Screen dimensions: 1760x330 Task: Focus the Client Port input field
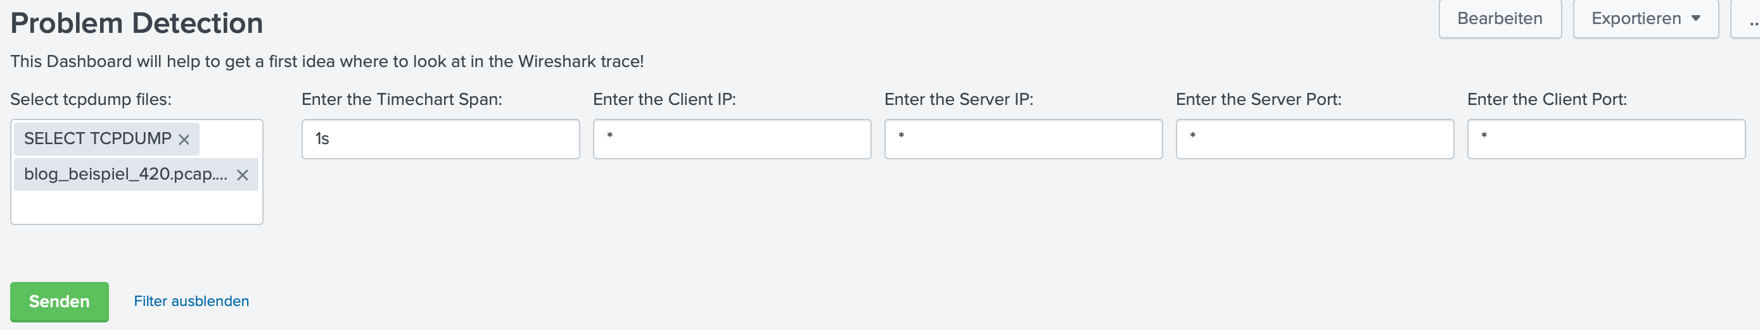pyautogui.click(x=1605, y=139)
